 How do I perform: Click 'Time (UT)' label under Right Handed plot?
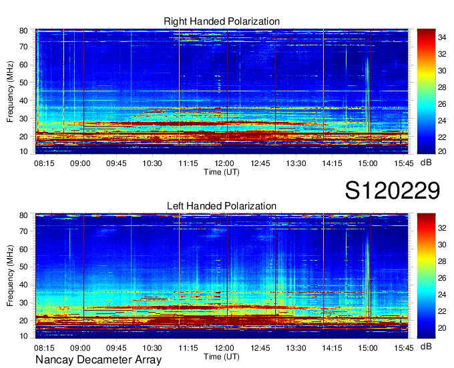(222, 172)
